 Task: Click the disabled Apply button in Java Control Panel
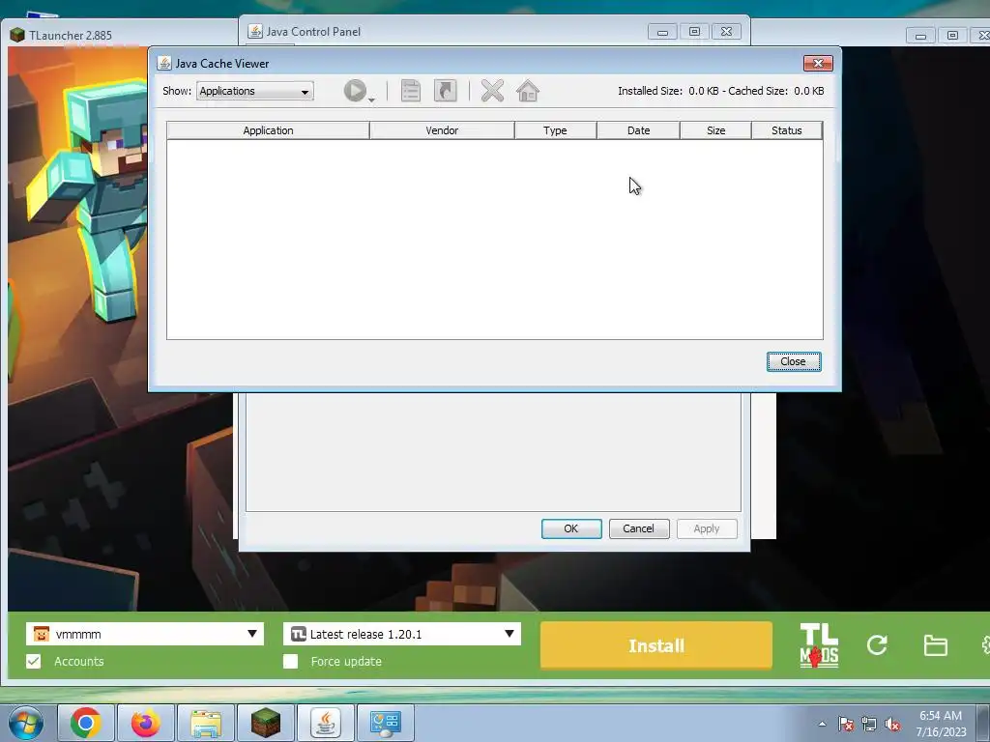pyautogui.click(x=707, y=528)
